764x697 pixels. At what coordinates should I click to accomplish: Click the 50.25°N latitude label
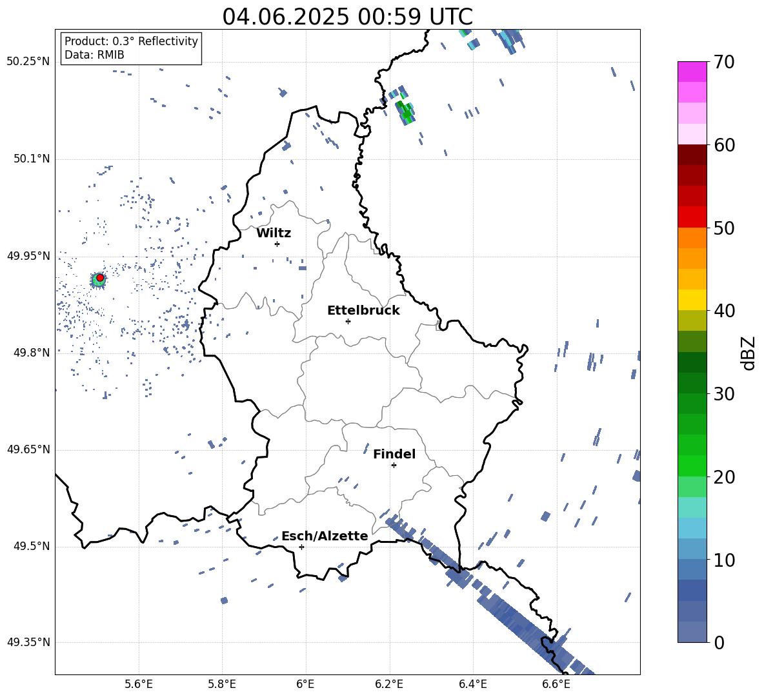pos(28,62)
